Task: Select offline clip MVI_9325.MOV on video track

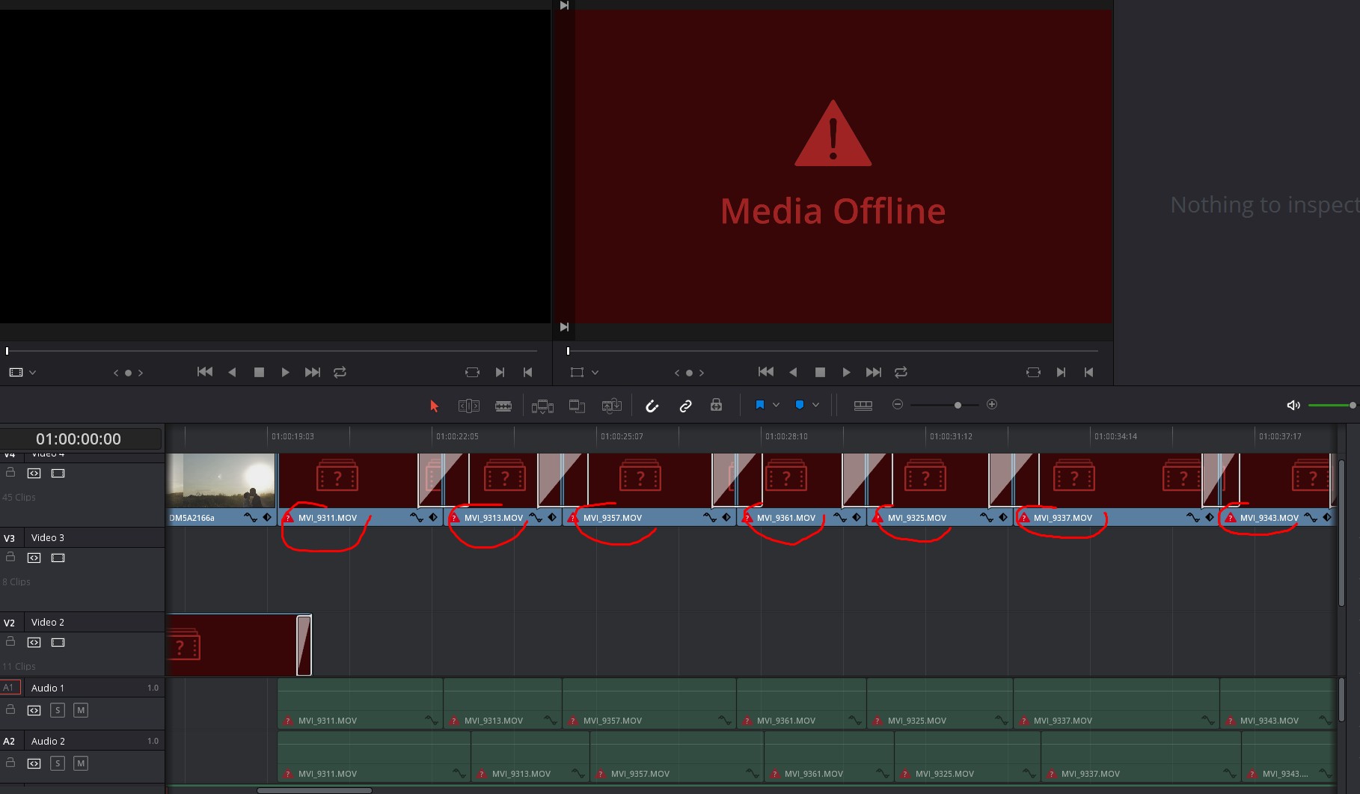Action: pos(940,489)
